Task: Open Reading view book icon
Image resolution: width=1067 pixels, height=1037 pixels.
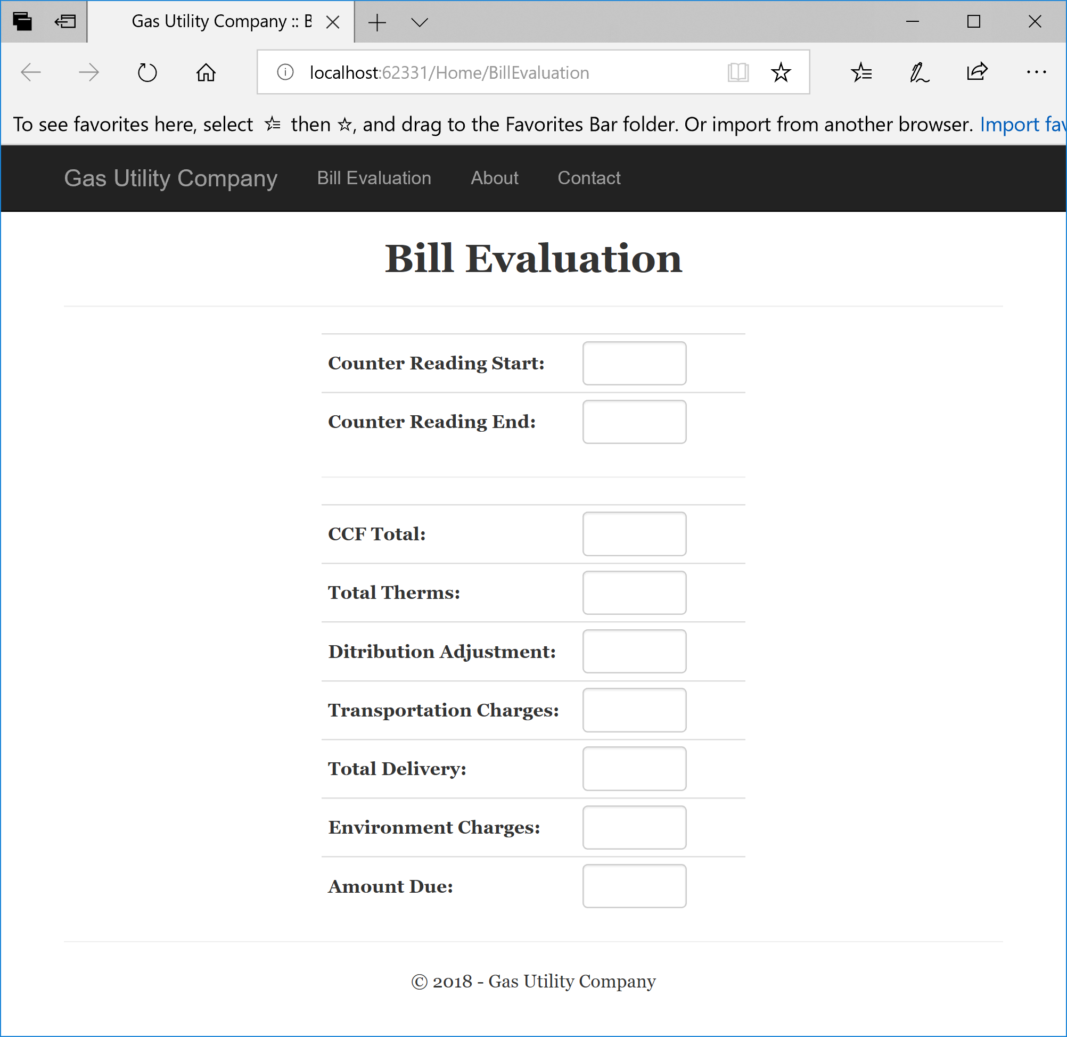Action: coord(738,72)
